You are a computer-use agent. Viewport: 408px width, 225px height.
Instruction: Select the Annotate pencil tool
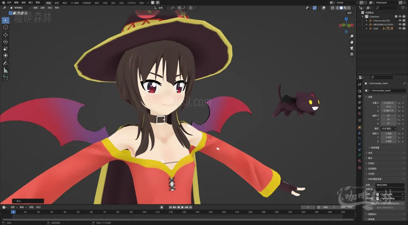click(6, 63)
